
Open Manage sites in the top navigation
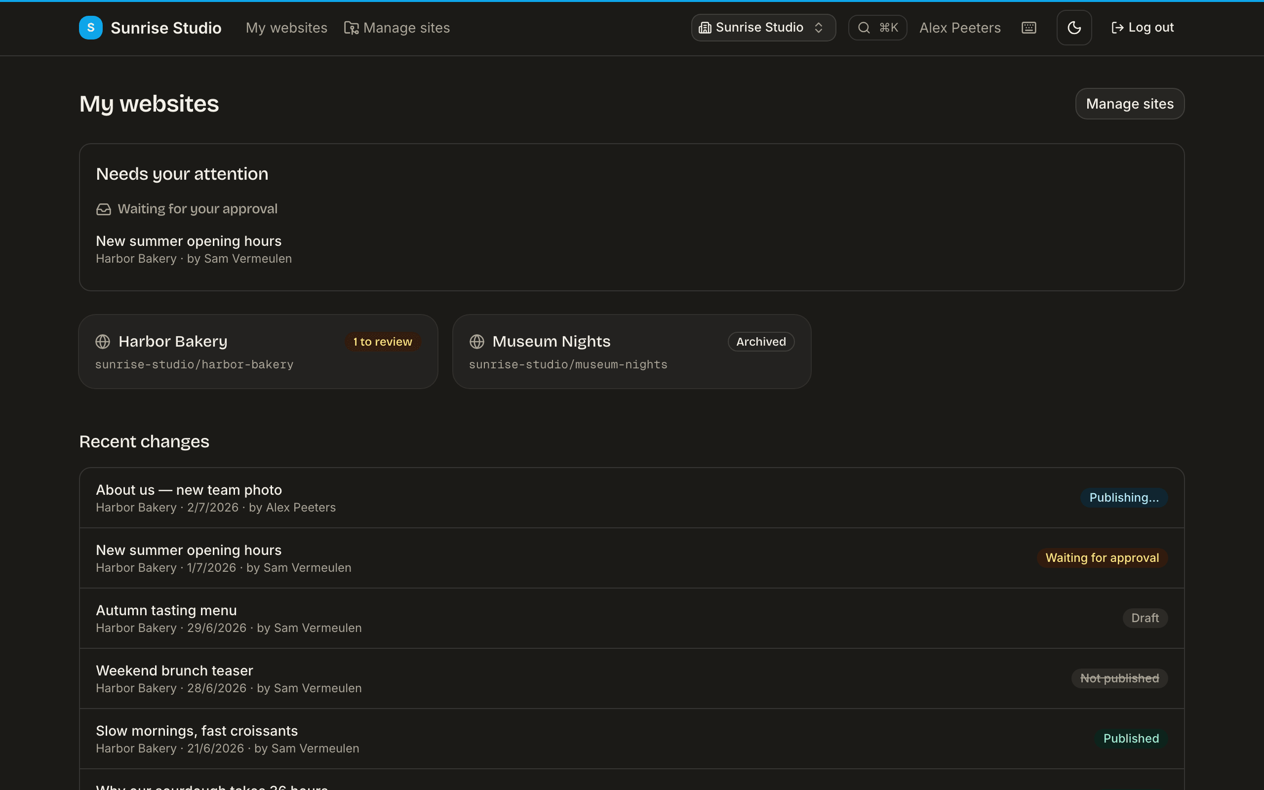[x=397, y=28]
